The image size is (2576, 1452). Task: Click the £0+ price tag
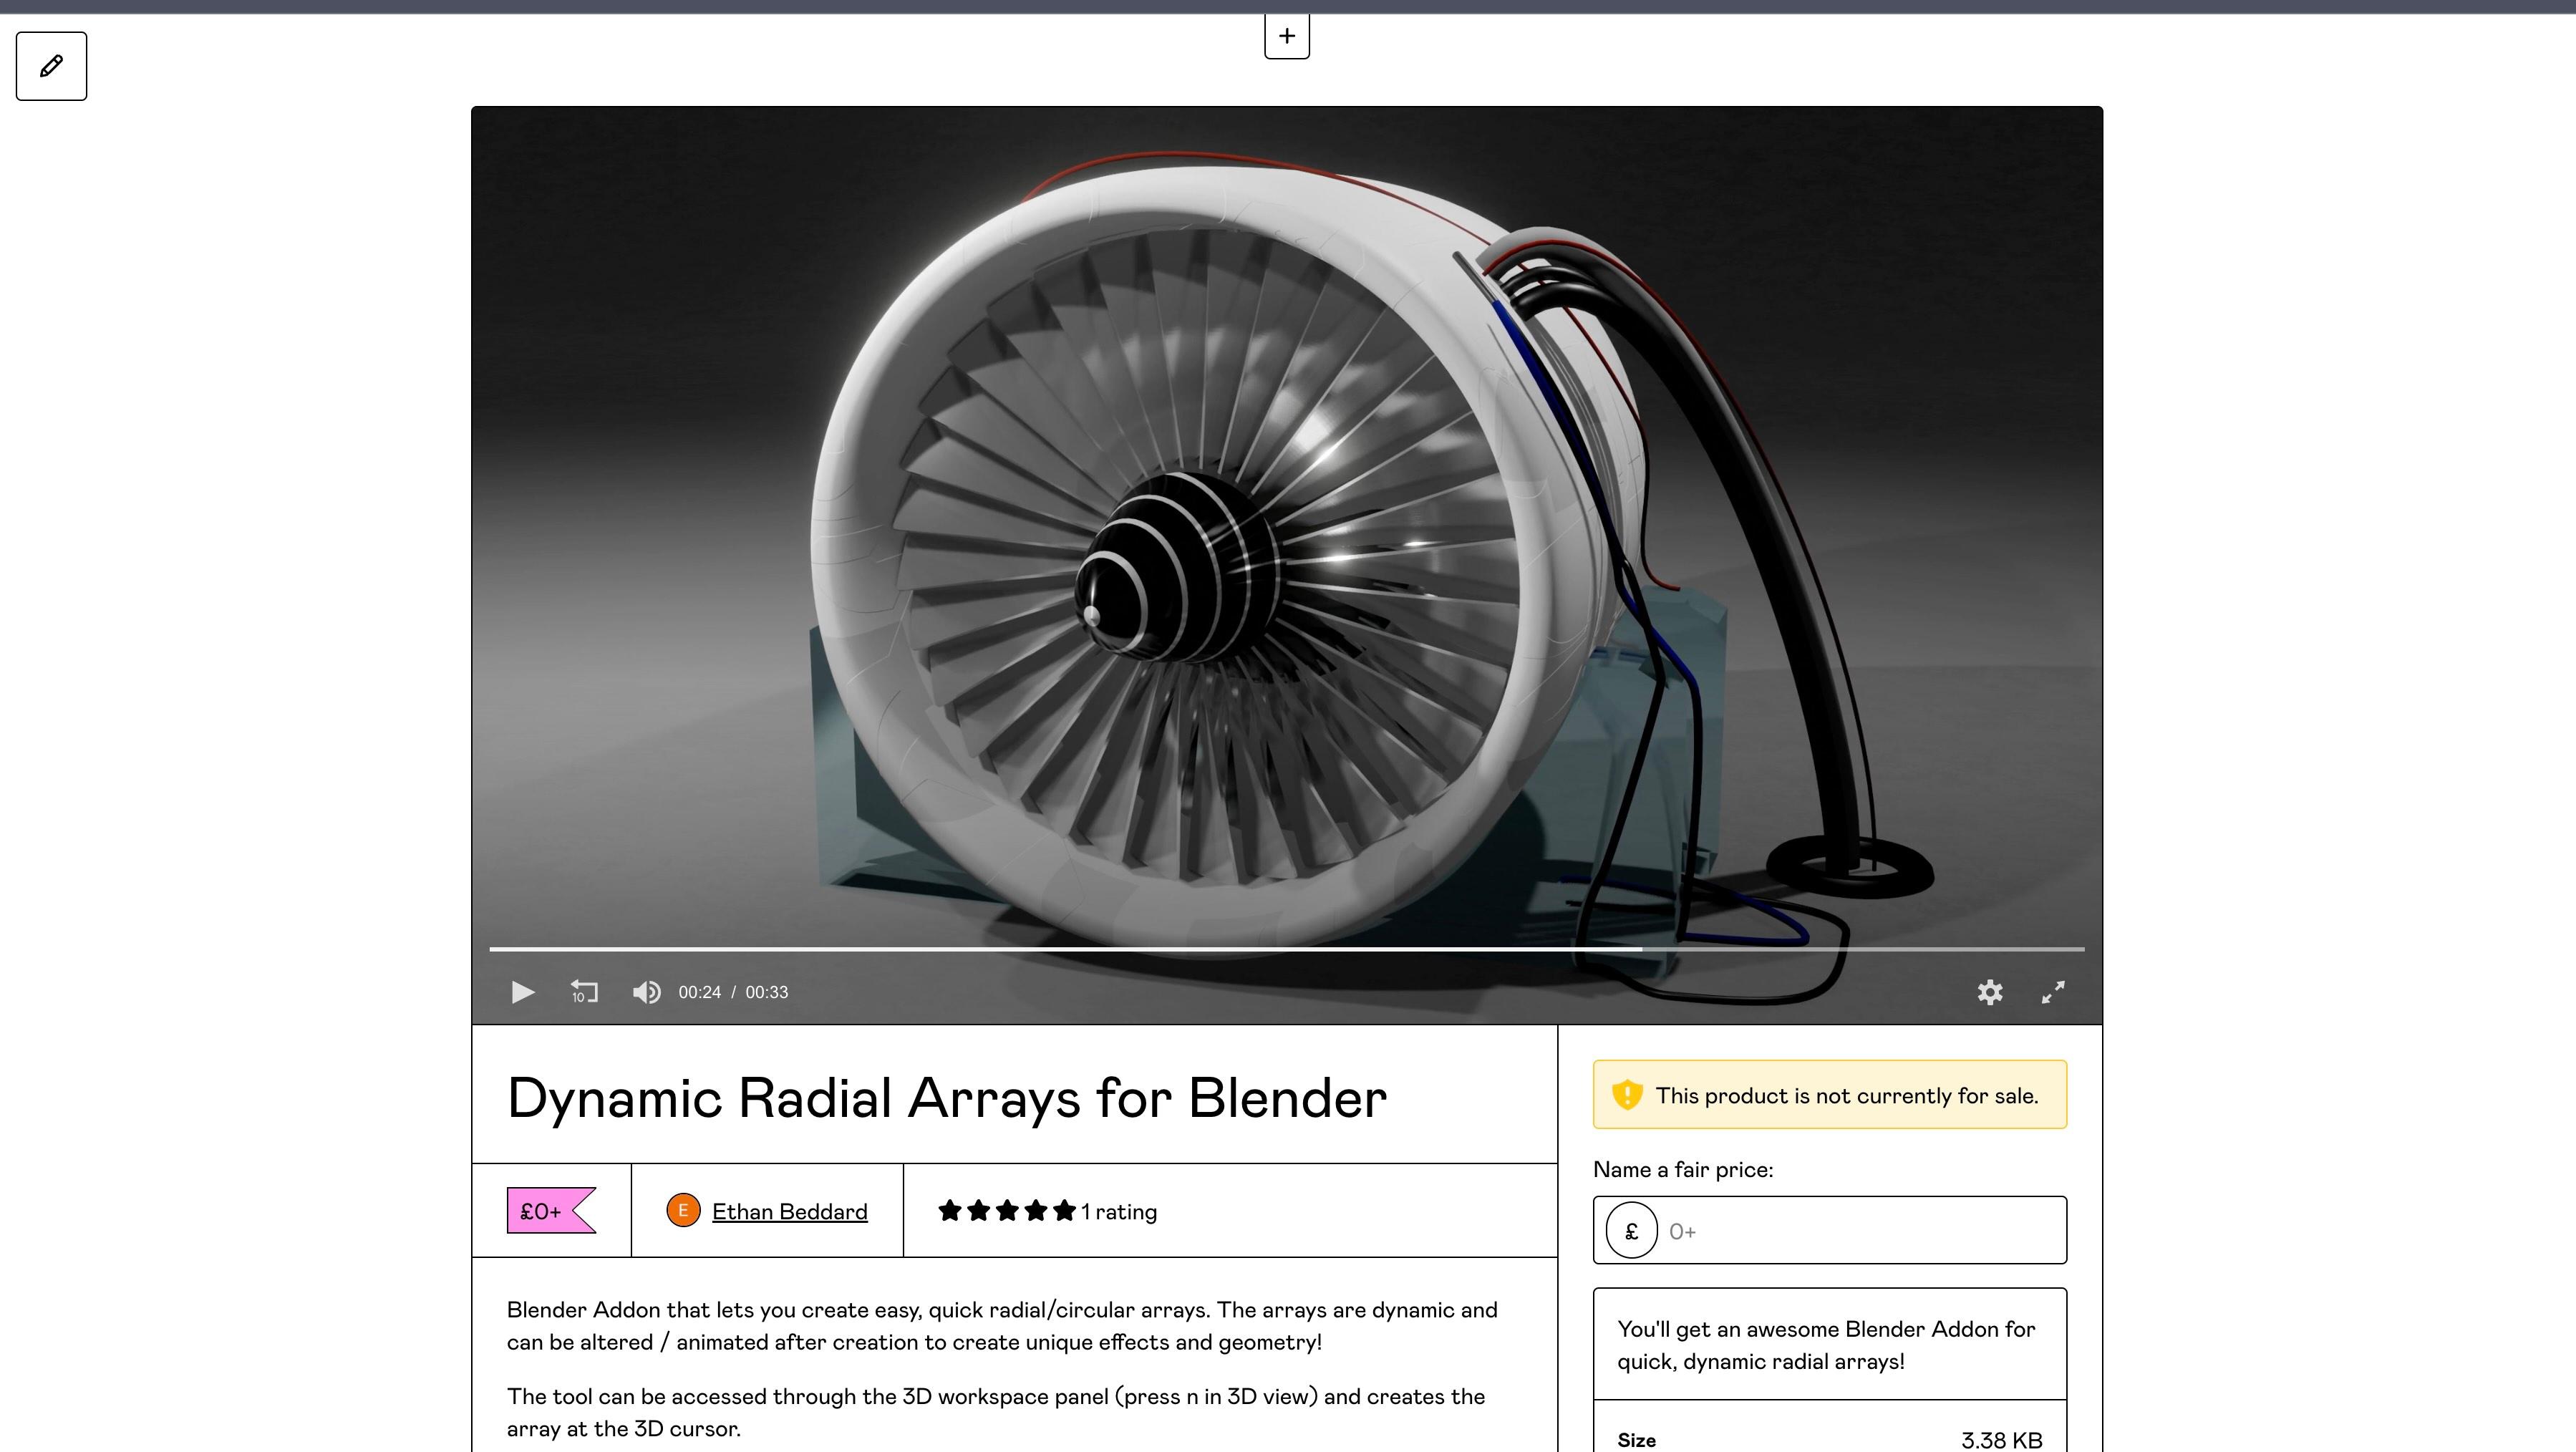[552, 1211]
